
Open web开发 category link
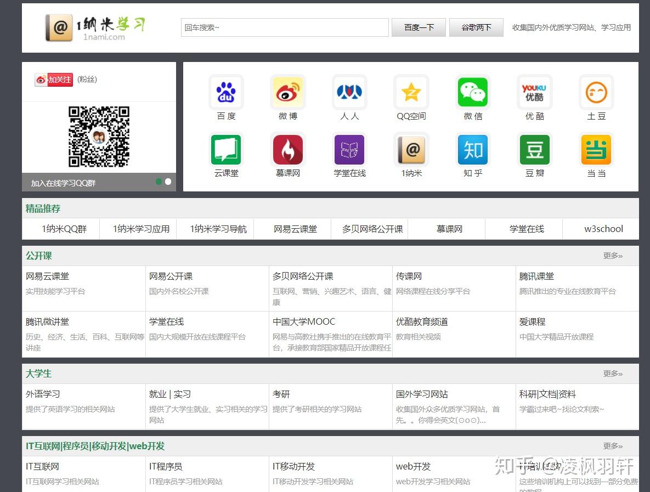click(x=413, y=467)
